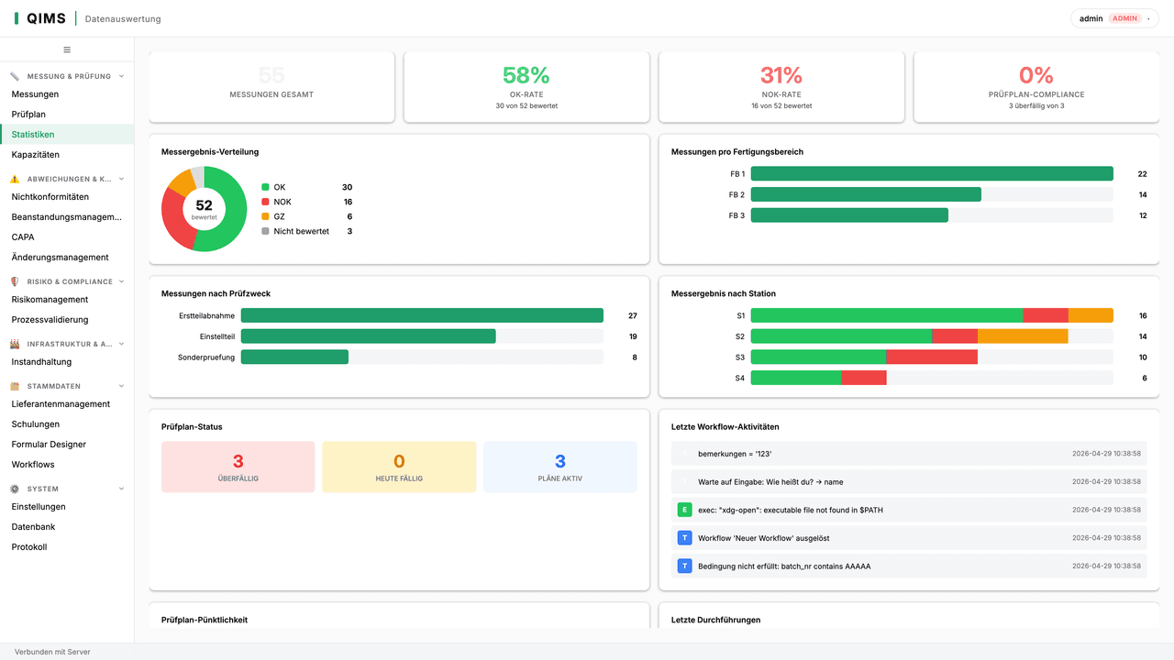Click the S1 station stacked bar
Image resolution: width=1174 pixels, height=660 pixels.
[932, 315]
